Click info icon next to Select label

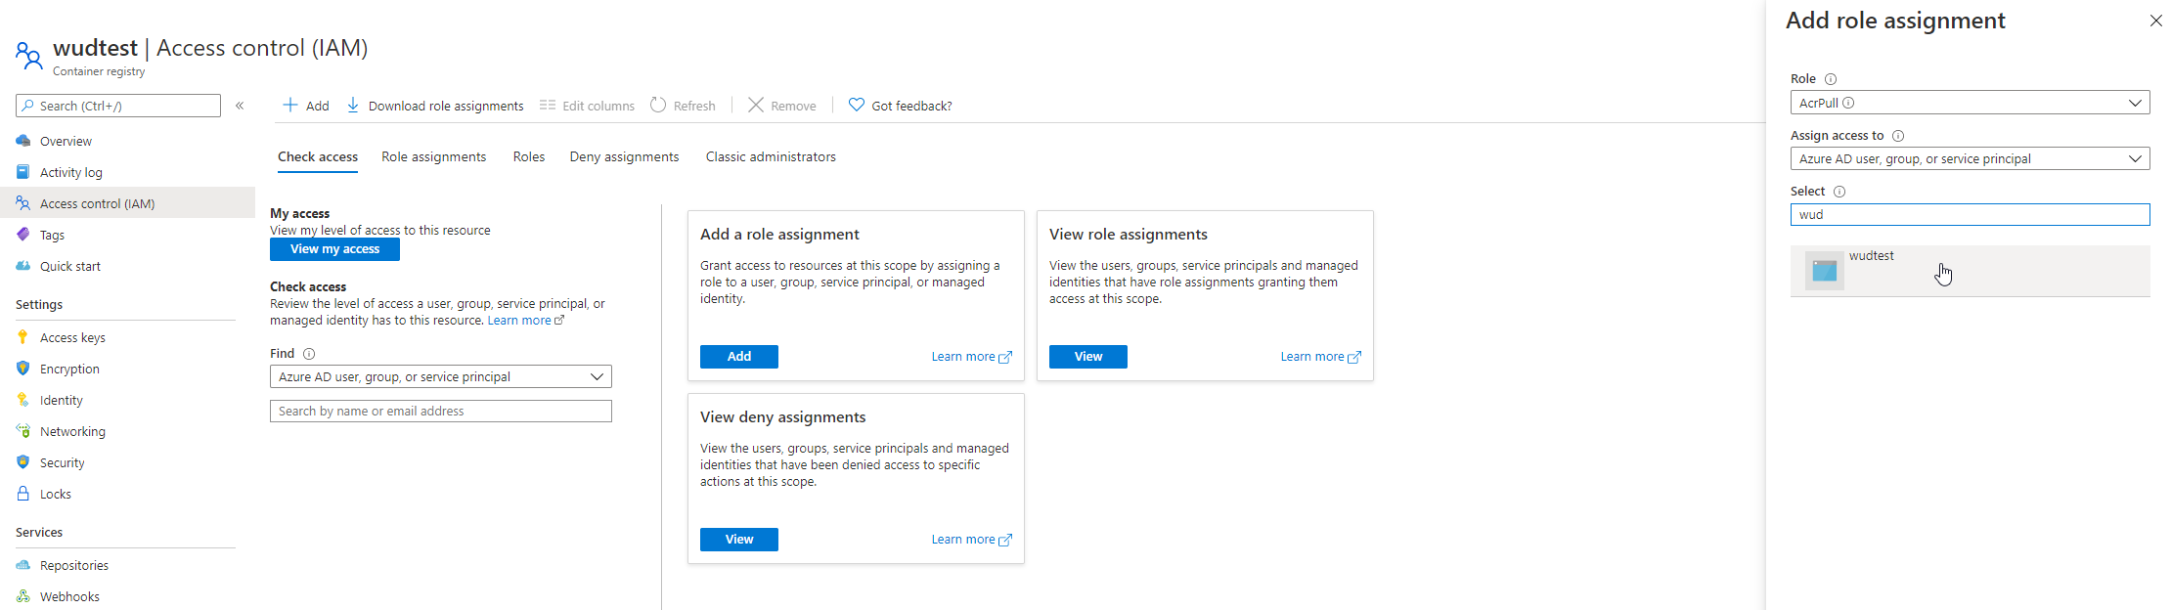1839,192
